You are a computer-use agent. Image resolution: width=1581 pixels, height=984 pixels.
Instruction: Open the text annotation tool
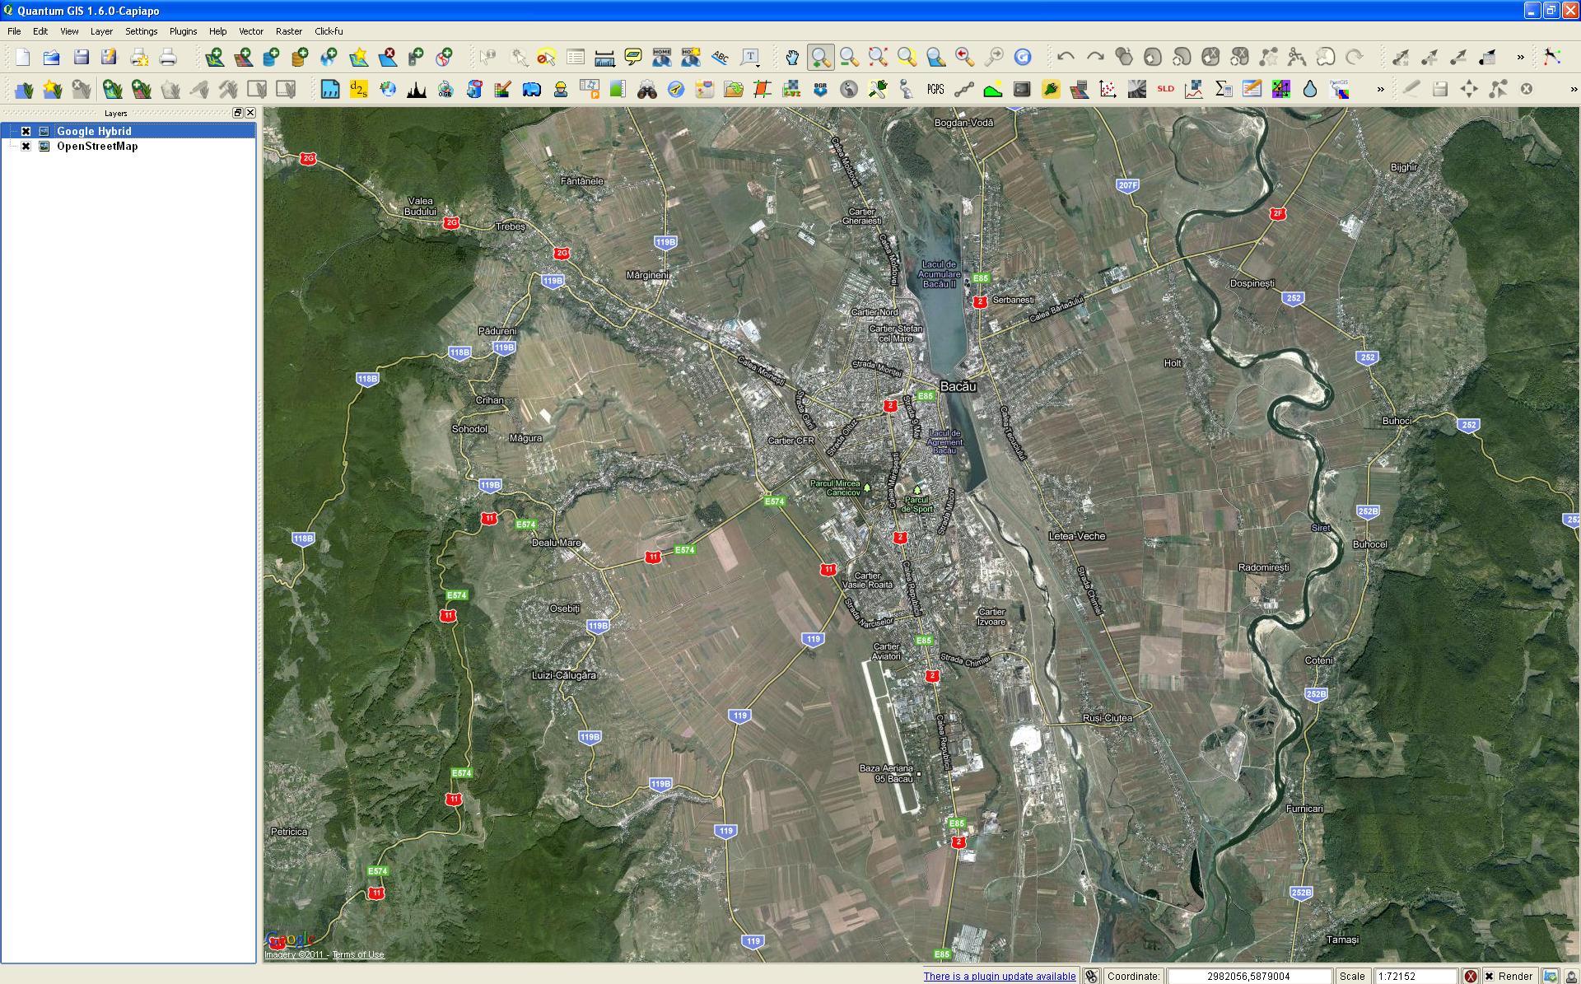(x=749, y=57)
